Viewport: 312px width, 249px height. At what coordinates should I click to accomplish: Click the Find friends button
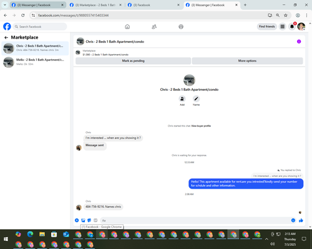[267, 26]
